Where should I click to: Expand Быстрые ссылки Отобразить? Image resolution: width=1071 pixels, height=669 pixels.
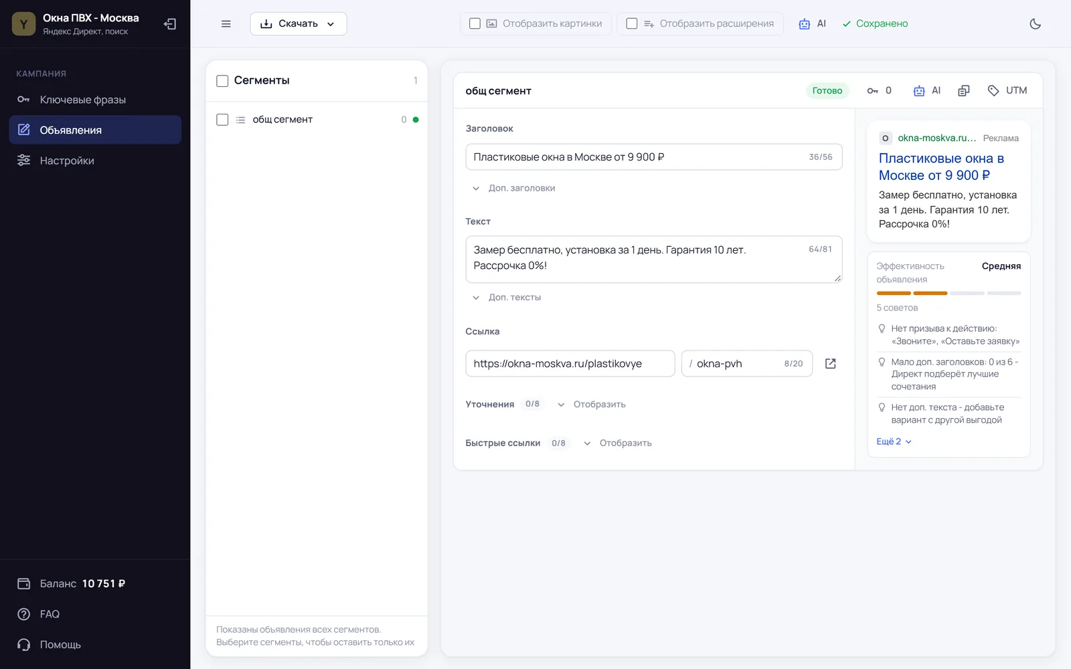[617, 443]
